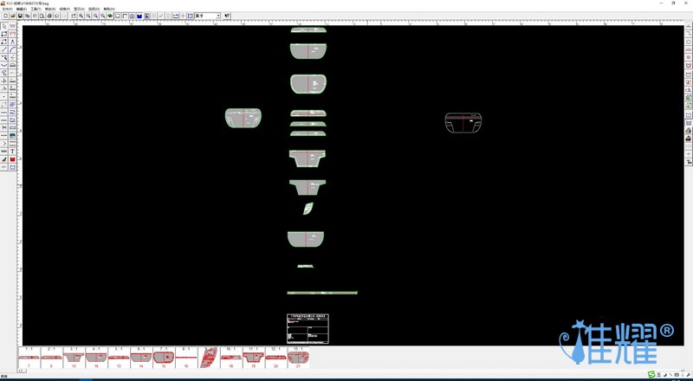The width and height of the screenshot is (693, 381).
Task: Select pattern piece thumbnail numbered 21
Action: tap(299, 358)
